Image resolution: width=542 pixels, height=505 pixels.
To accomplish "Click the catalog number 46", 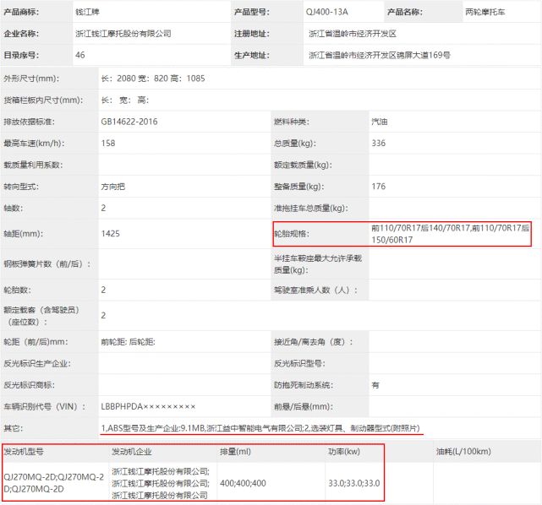I will (x=80, y=55).
